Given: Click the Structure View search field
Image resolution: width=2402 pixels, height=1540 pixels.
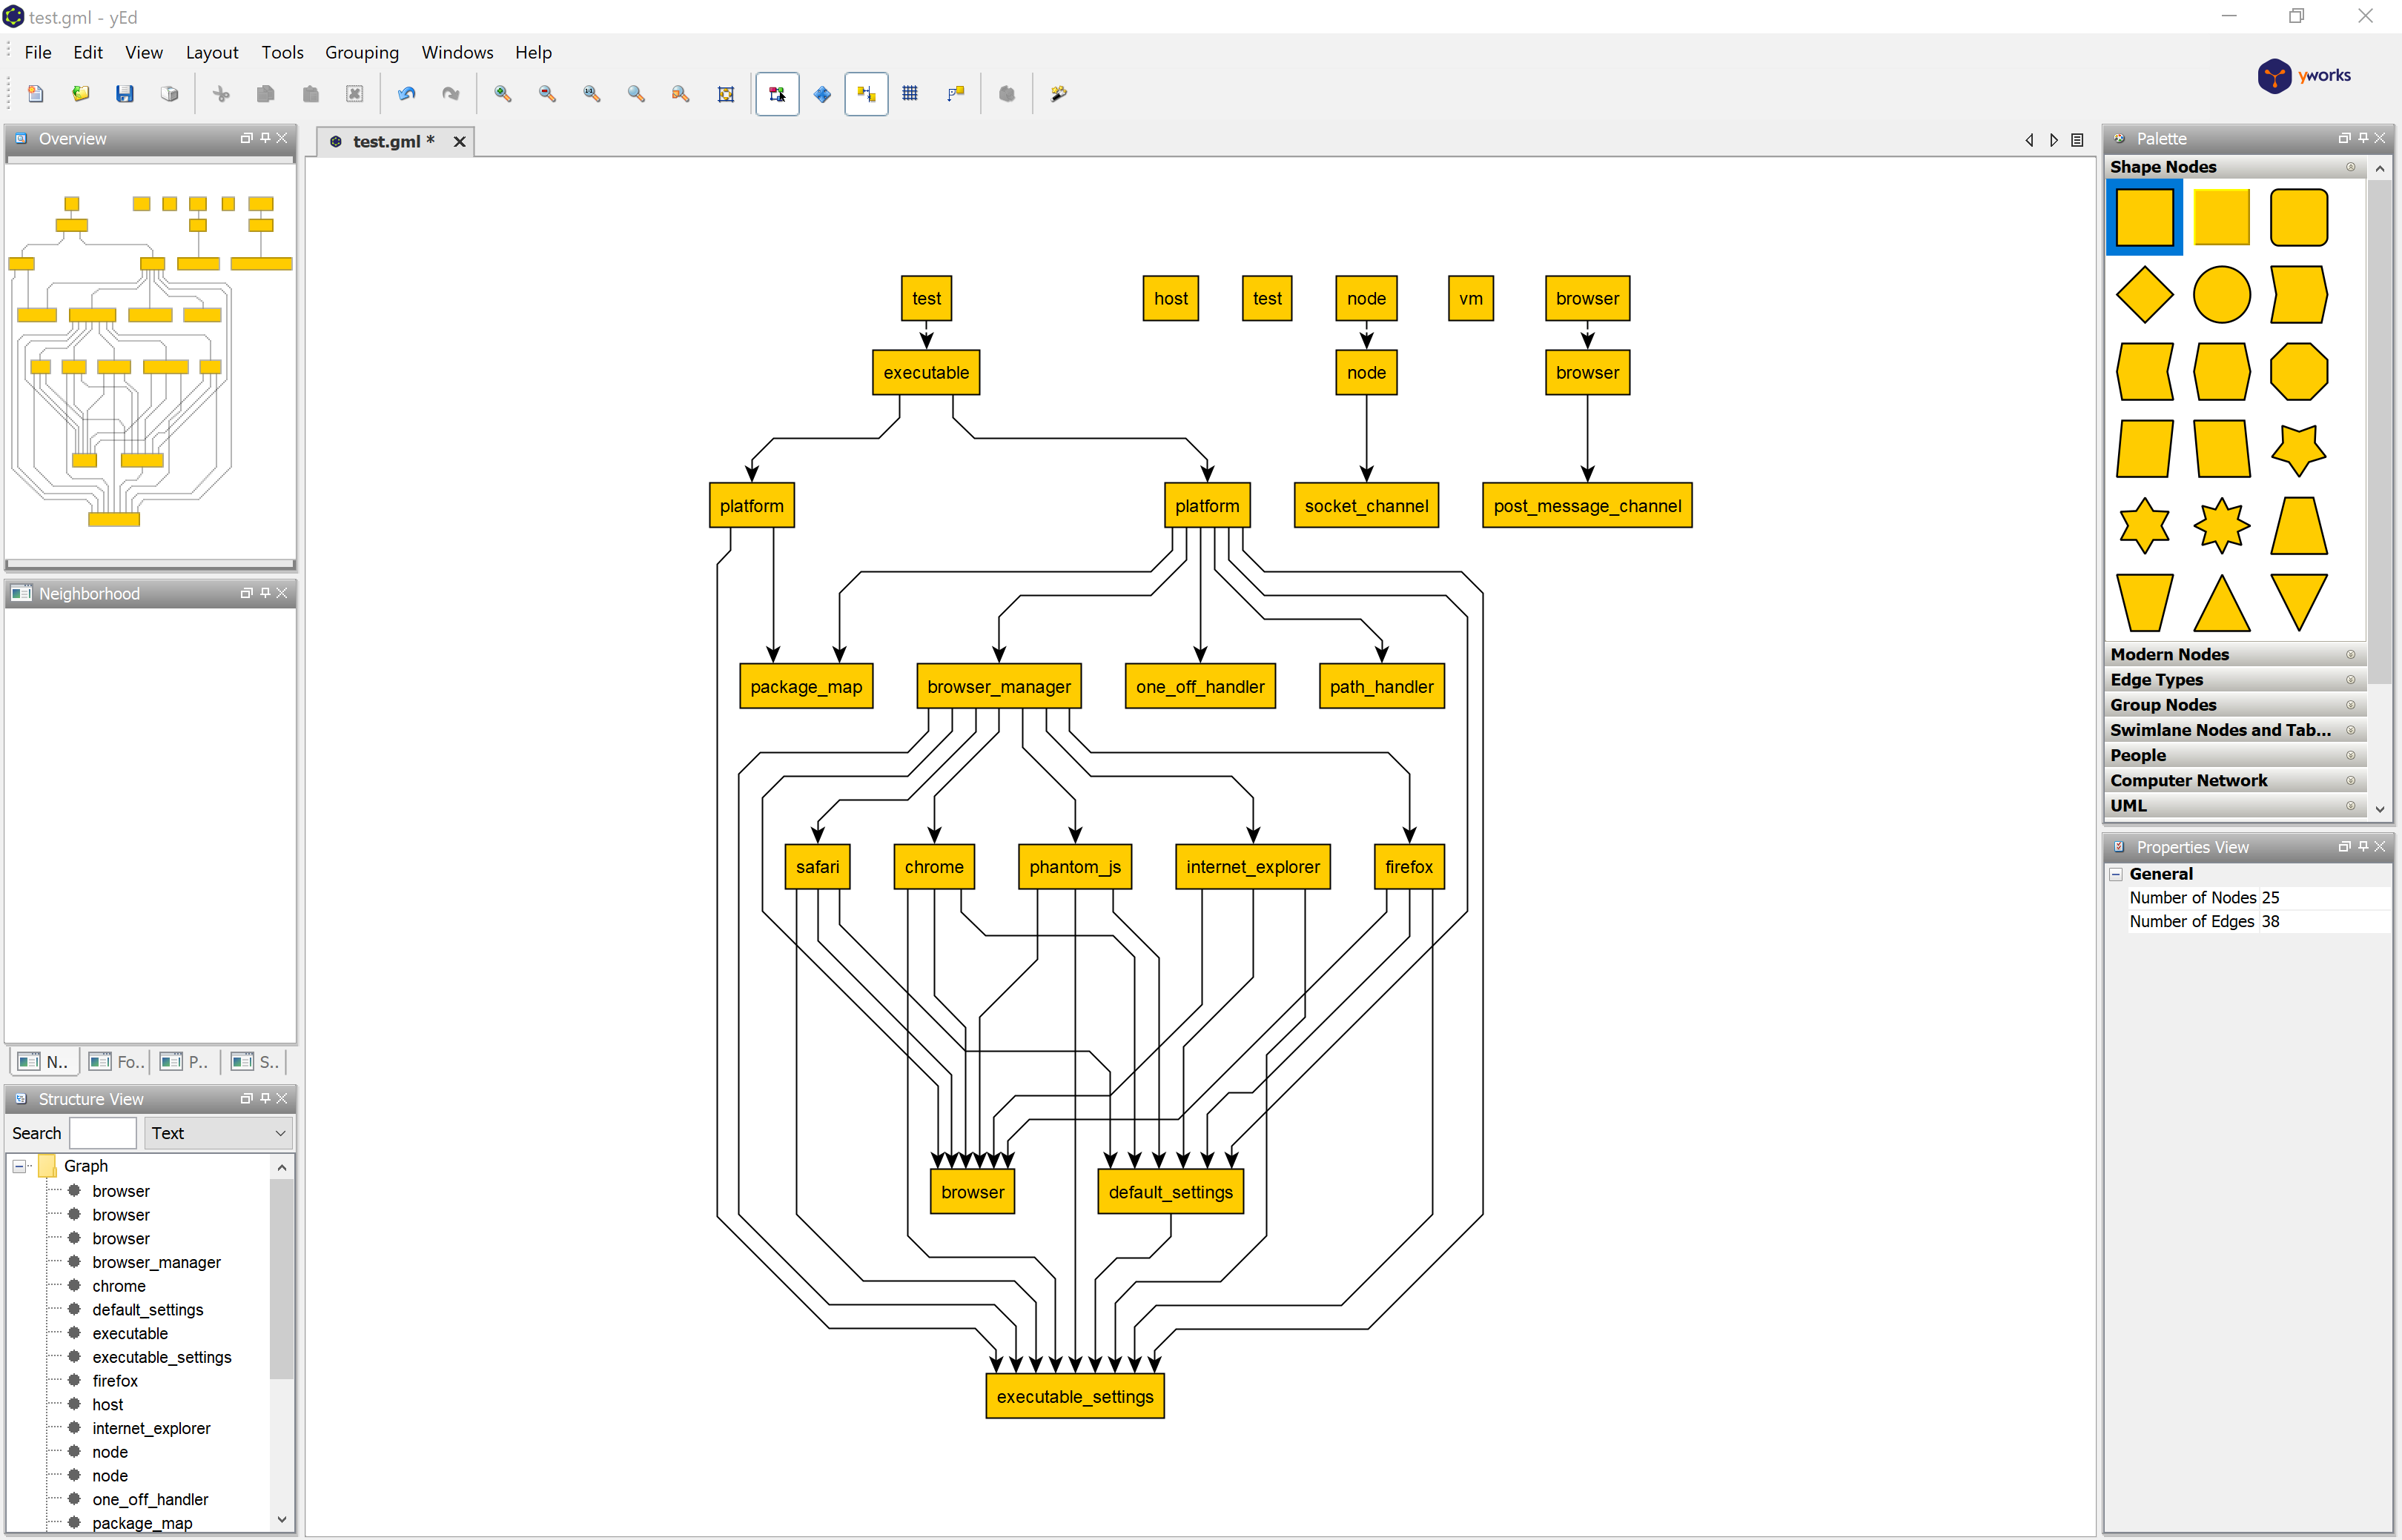Looking at the screenshot, I should tap(103, 1133).
